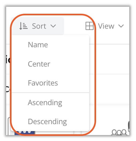Image resolution: width=136 pixels, height=141 pixels.
Task: Open the blue thumbnail card at bottom left
Action: (25, 133)
